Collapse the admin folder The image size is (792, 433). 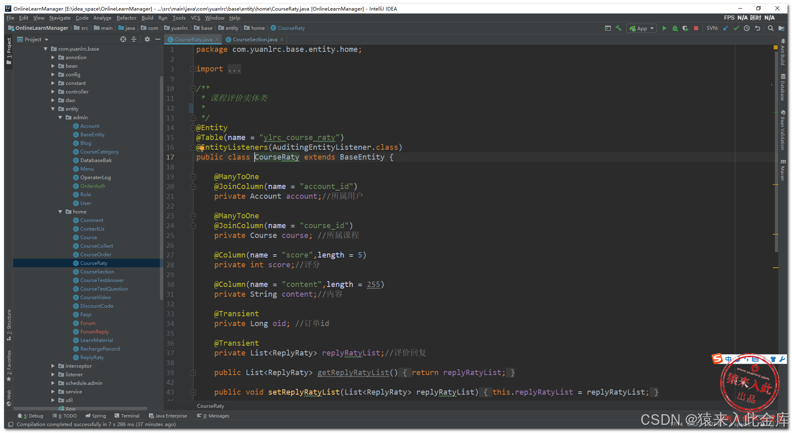pos(60,118)
